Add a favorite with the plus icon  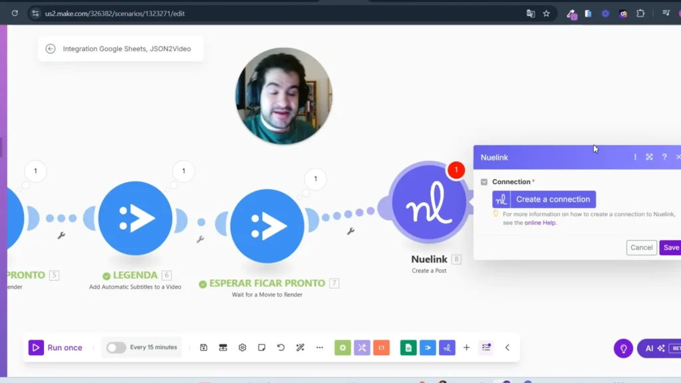(x=466, y=347)
